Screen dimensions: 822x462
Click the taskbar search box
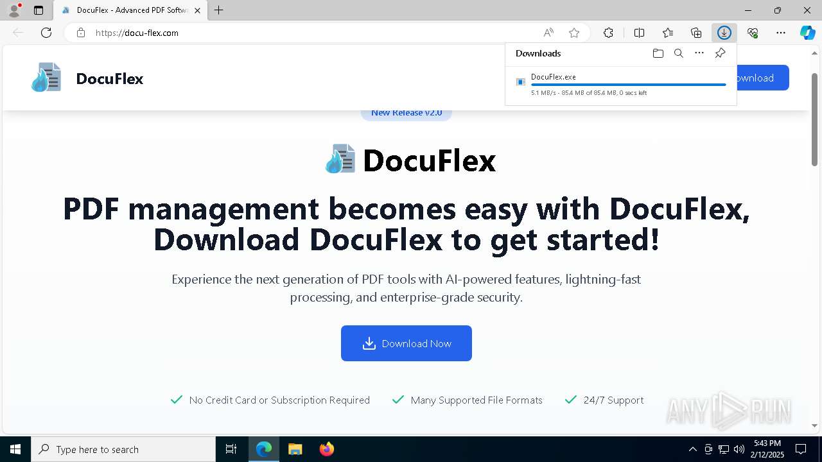pyautogui.click(x=123, y=449)
